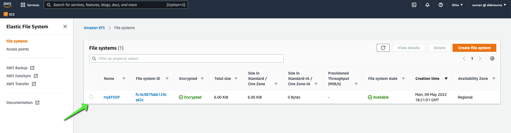Open the myEFSDP file system link

click(x=112, y=97)
